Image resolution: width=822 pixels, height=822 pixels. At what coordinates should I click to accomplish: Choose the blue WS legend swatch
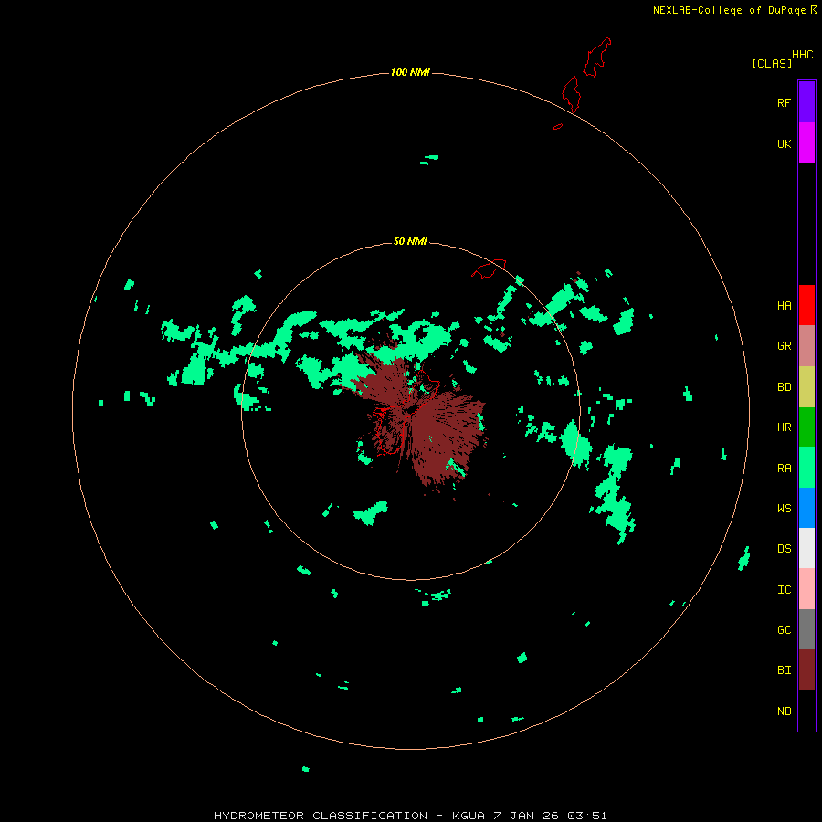(806, 508)
